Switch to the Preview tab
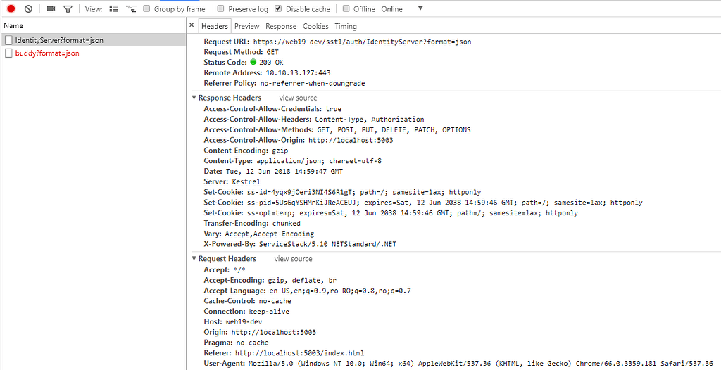The image size is (721, 370). pyautogui.click(x=246, y=26)
